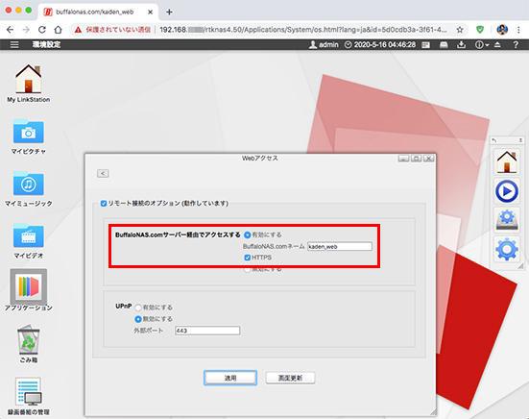Click the 適用 apply button
The height and width of the screenshot is (419, 529).
tap(230, 378)
